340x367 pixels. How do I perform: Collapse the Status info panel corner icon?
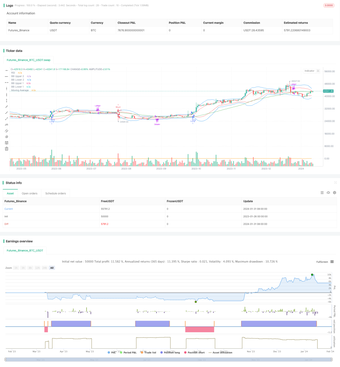pos(335,183)
